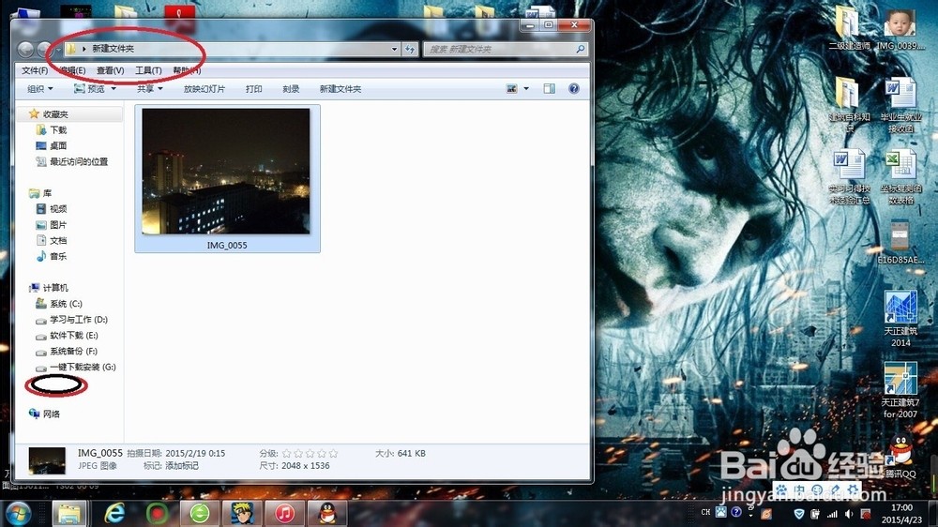The width and height of the screenshot is (938, 527).
Task: Open the 图片 library
Action: [57, 225]
